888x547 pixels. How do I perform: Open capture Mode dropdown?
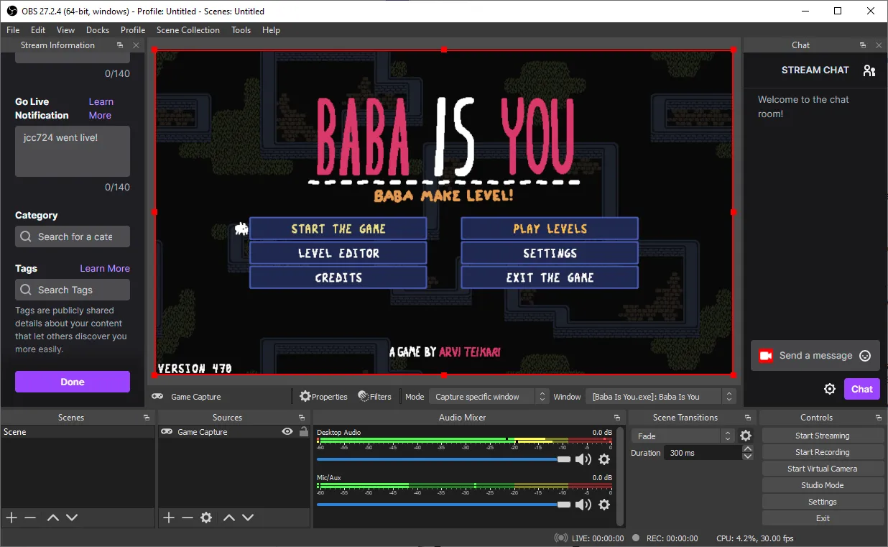[491, 397]
